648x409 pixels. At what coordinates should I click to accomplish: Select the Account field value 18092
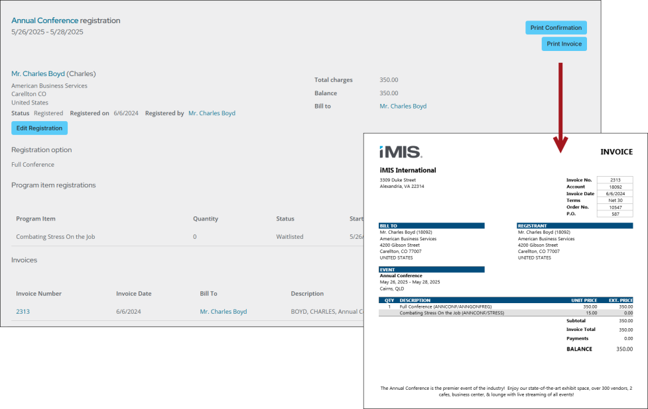pyautogui.click(x=615, y=187)
